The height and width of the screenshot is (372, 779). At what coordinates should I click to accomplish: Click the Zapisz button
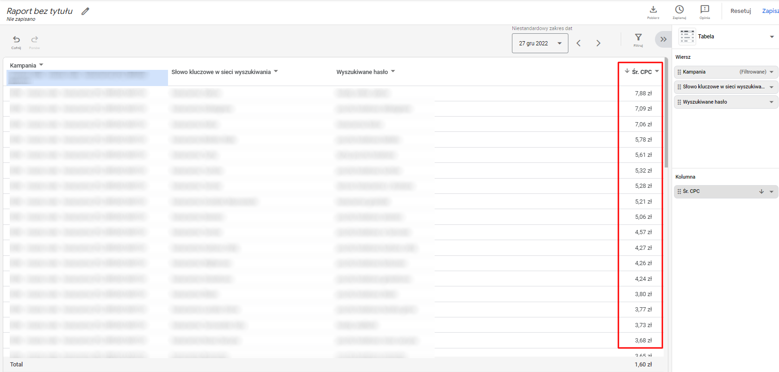(770, 11)
